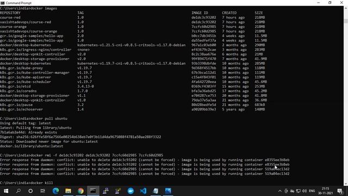
Task: Click 'vasishtadevops/course-red' repository name
Action: [x=26, y=22]
